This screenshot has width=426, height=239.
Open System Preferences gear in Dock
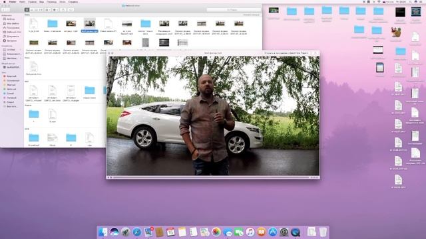click(x=284, y=232)
